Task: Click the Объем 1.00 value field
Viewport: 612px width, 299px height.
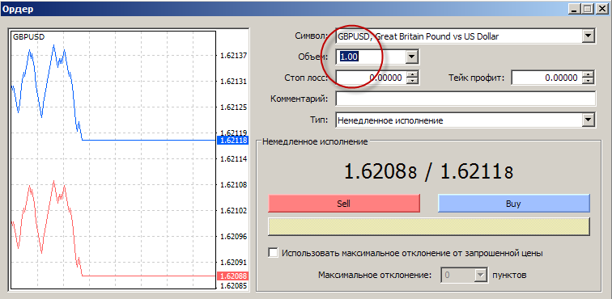Action: click(x=370, y=57)
